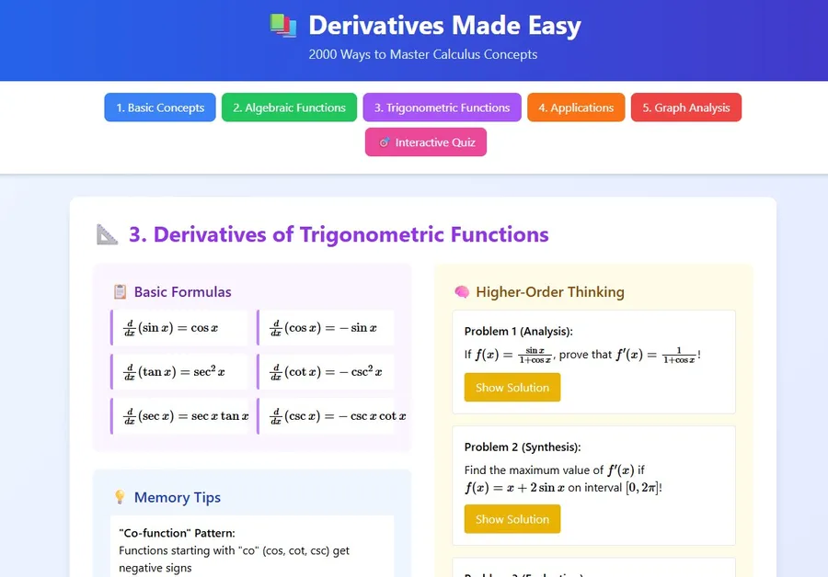
Task: Click the Derivatives Made Easy header title
Action: pyautogui.click(x=444, y=25)
